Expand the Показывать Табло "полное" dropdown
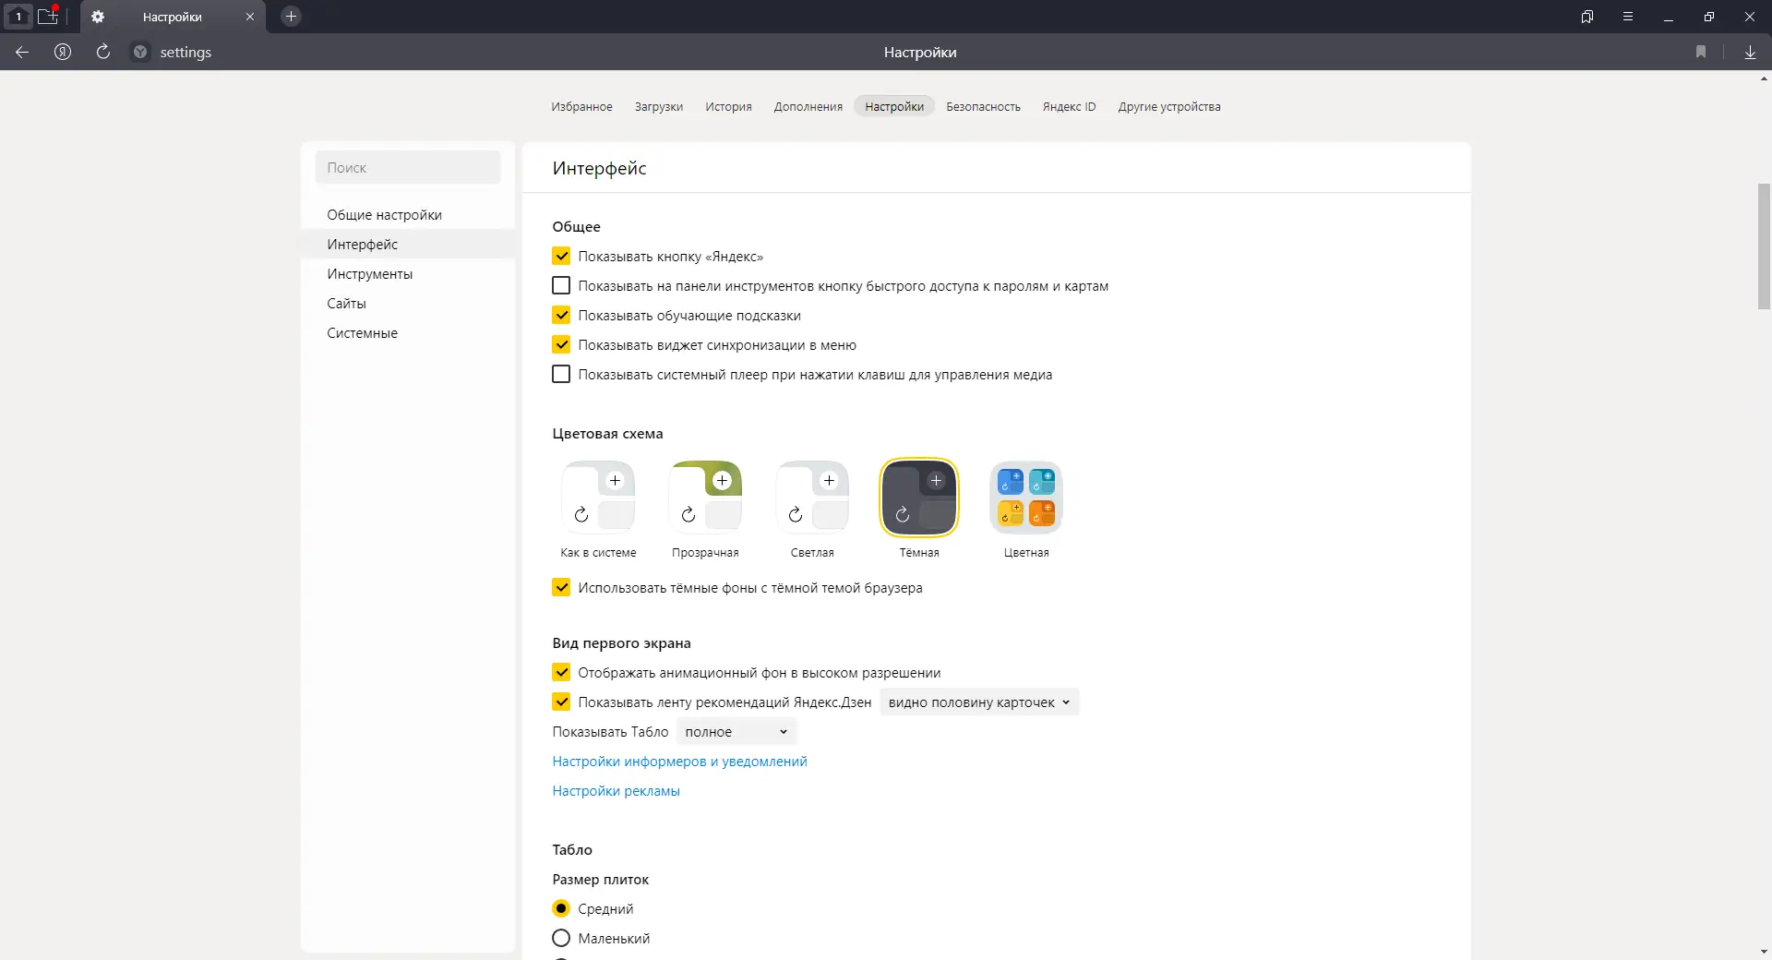This screenshot has height=960, width=1772. coord(736,732)
